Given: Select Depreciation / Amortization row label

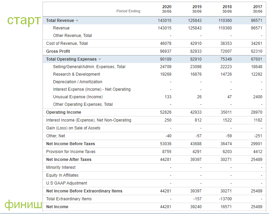Looking at the screenshot, I should click(x=78, y=82).
